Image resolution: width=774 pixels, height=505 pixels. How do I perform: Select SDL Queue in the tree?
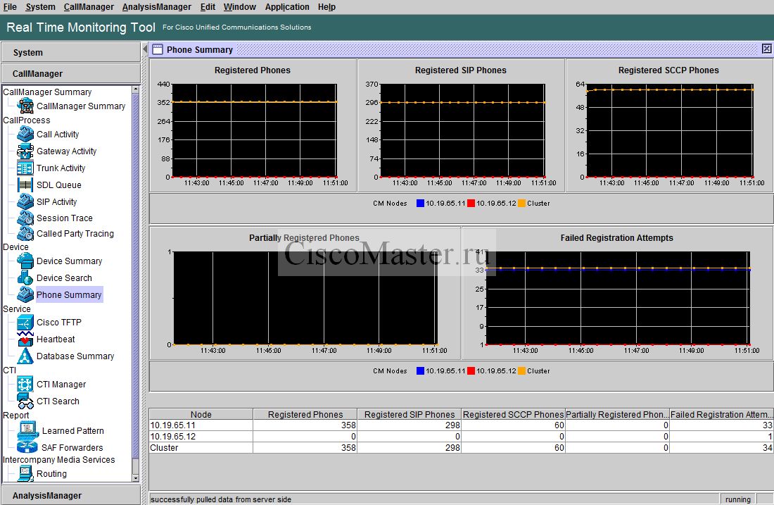(58, 185)
